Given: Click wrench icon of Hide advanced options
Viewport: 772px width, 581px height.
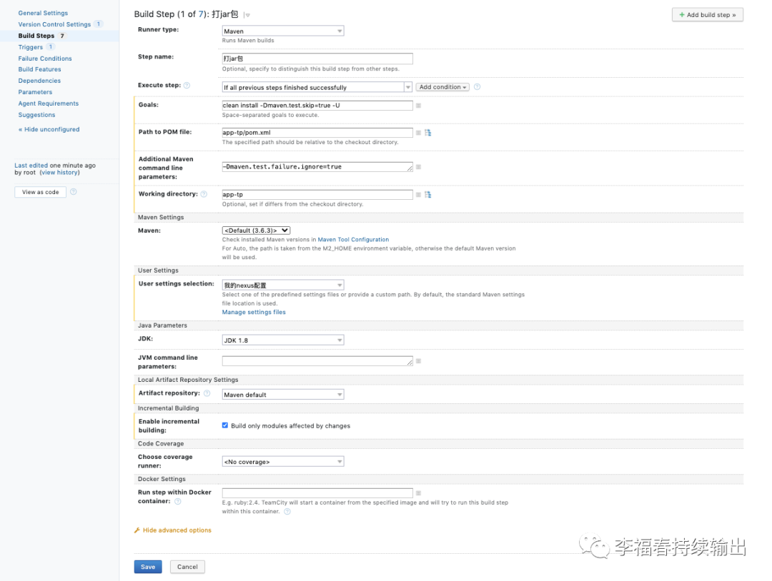Looking at the screenshot, I should tap(137, 530).
